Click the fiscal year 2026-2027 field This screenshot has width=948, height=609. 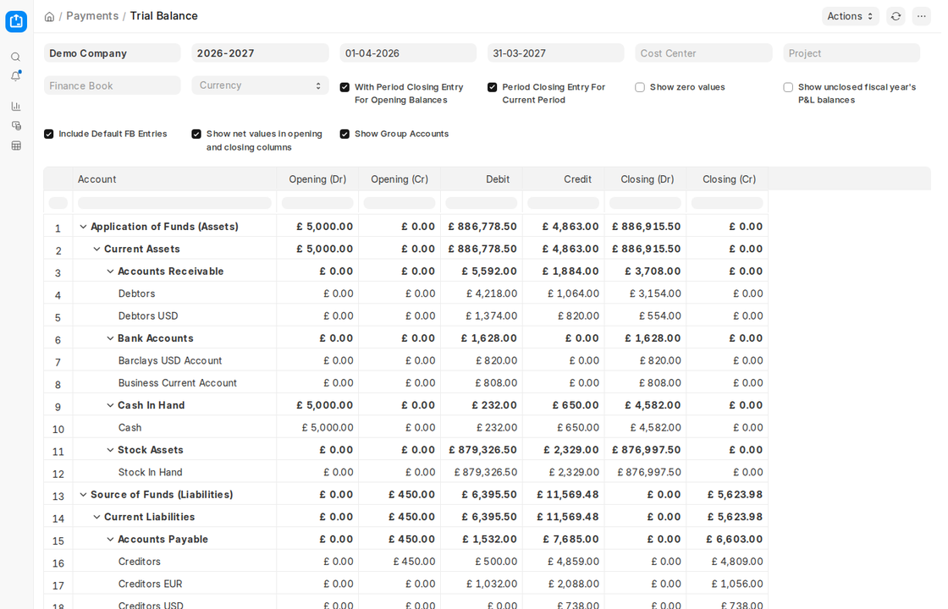tap(260, 53)
